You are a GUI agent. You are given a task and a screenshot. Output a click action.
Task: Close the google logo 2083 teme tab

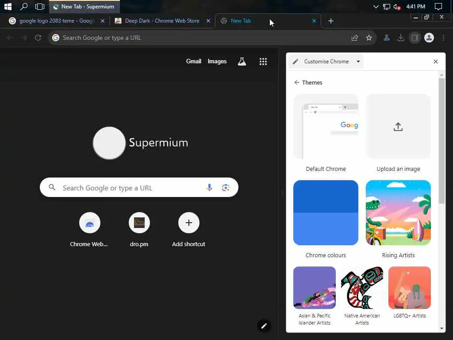click(103, 21)
